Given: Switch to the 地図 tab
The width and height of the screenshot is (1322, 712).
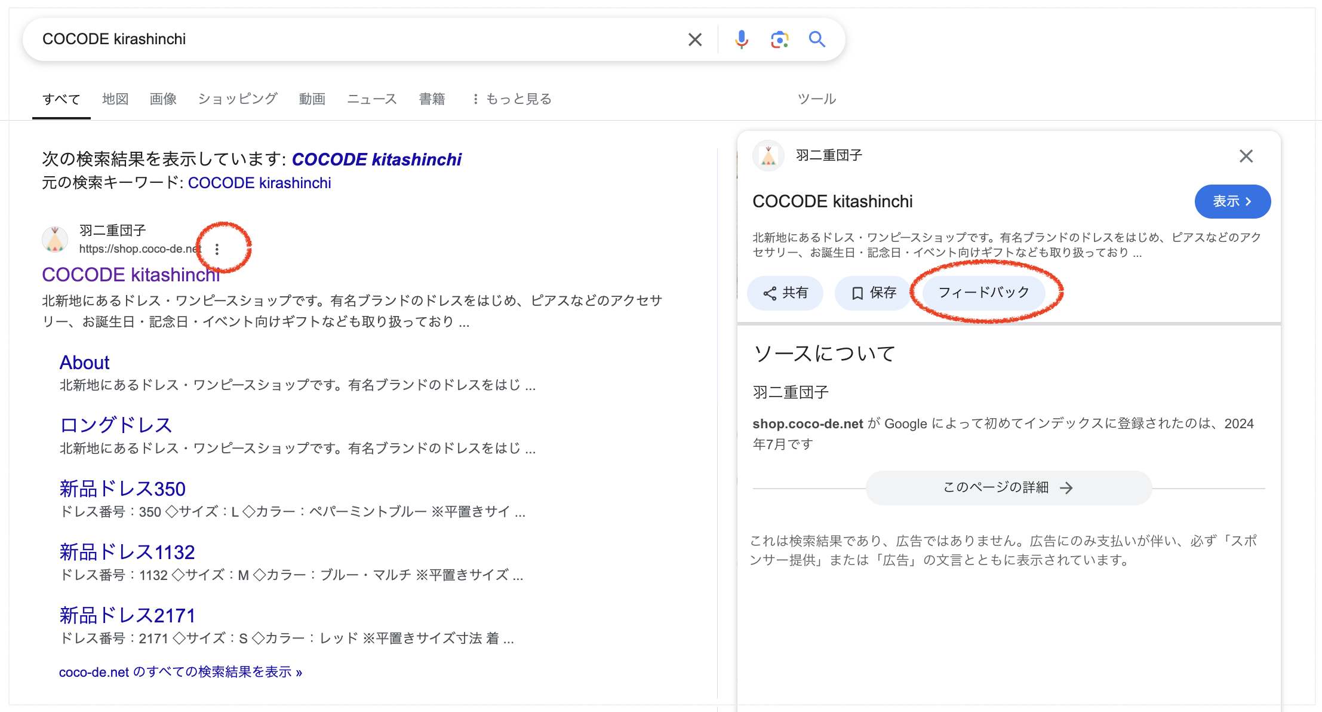Looking at the screenshot, I should point(115,99).
